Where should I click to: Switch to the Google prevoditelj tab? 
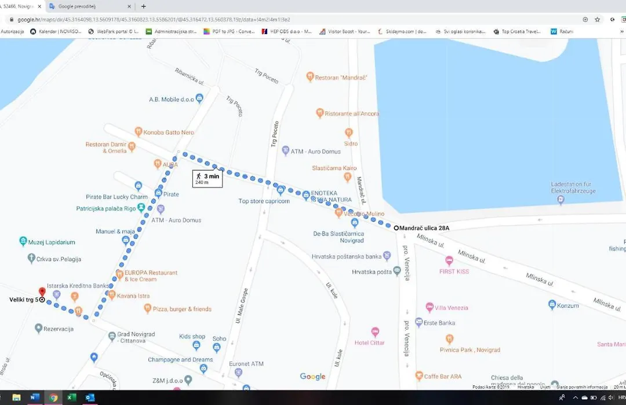[90, 6]
